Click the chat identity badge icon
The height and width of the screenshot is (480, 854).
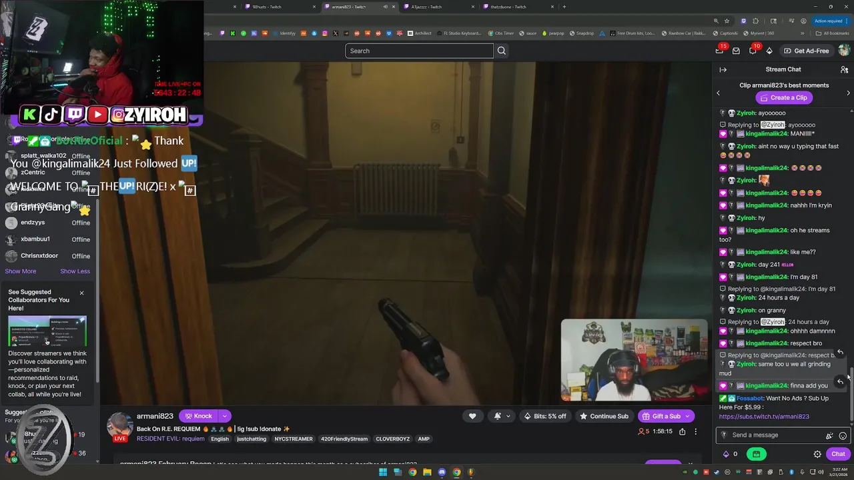point(725,435)
